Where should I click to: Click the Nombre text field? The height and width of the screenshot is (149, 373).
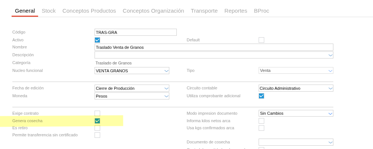tap(213, 47)
